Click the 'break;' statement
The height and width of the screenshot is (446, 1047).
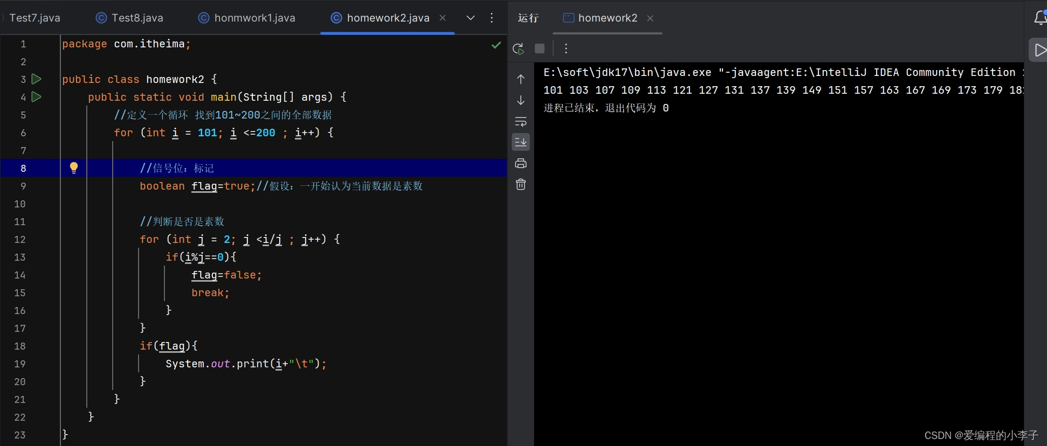coord(210,292)
